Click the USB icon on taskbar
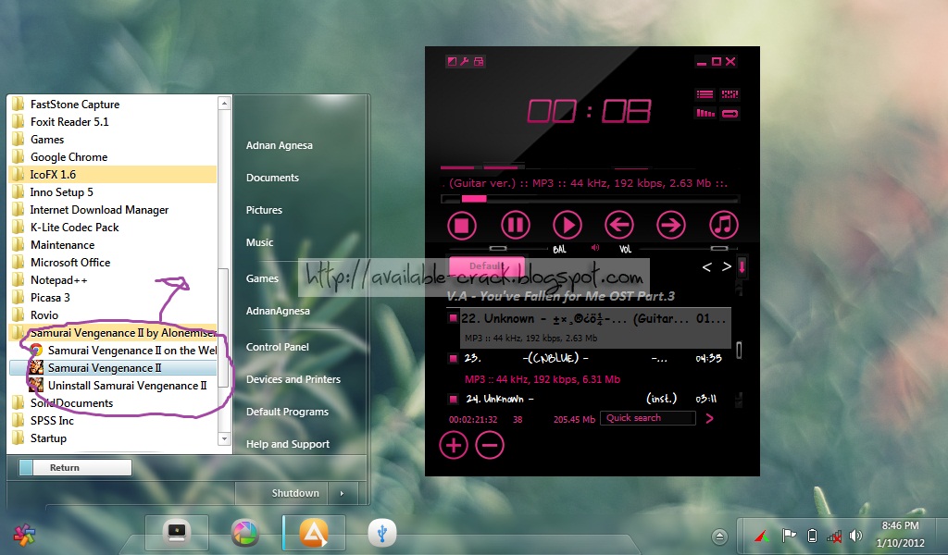This screenshot has height=555, width=948. pos(382,533)
